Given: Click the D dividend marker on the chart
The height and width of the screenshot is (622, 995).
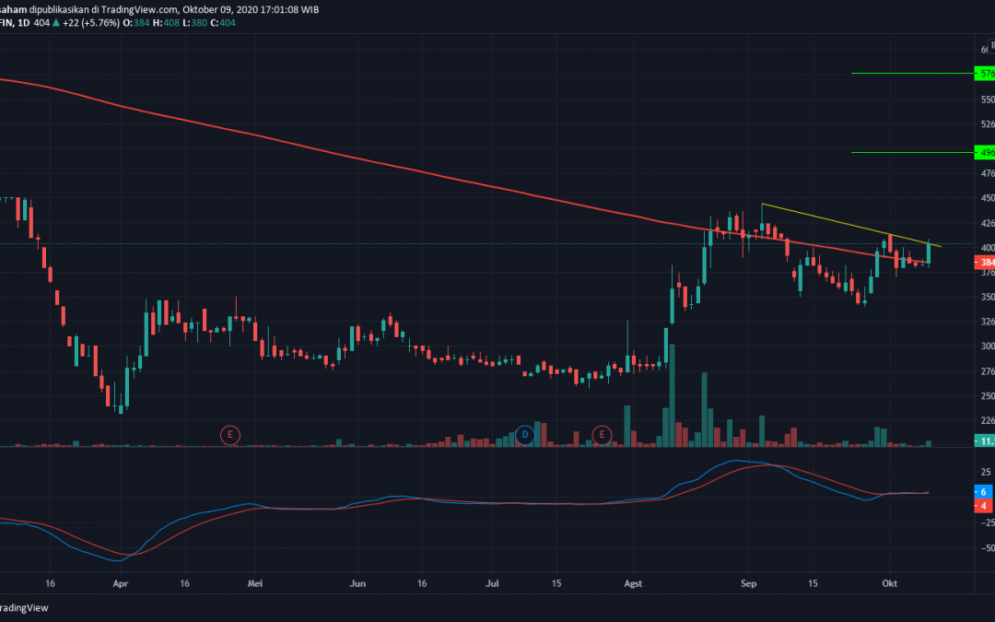Looking at the screenshot, I should [525, 434].
